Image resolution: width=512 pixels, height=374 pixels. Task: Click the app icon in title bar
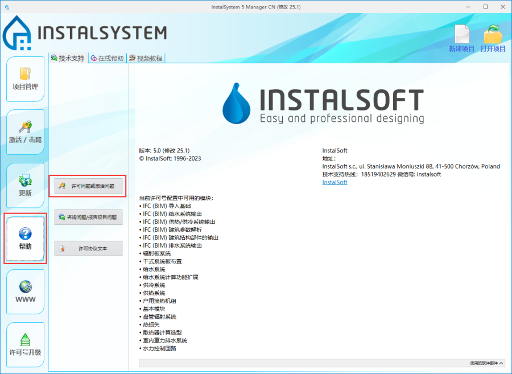(x=7, y=7)
